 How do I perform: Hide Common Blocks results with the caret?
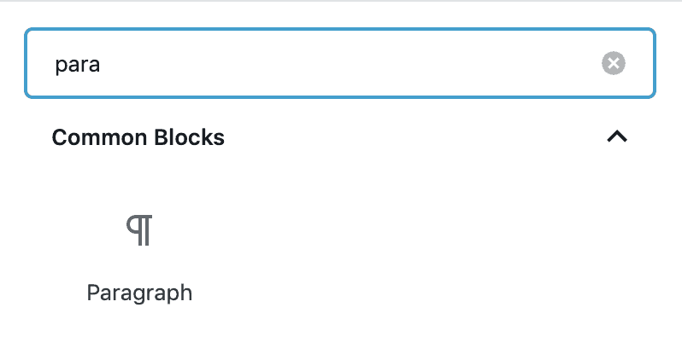click(x=617, y=137)
